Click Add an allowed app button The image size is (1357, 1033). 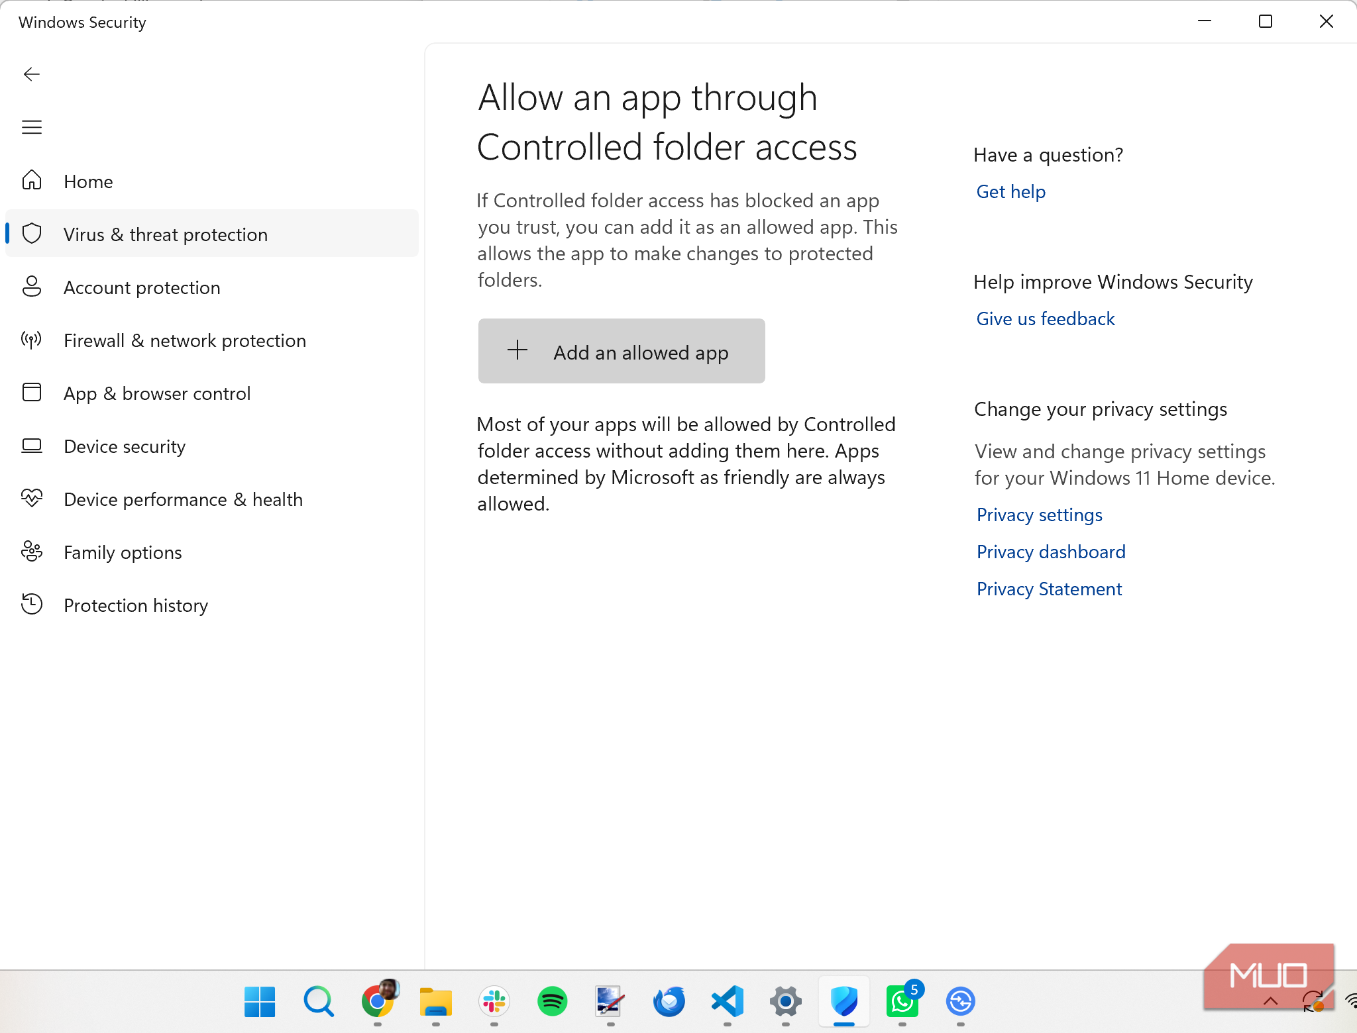[622, 351]
